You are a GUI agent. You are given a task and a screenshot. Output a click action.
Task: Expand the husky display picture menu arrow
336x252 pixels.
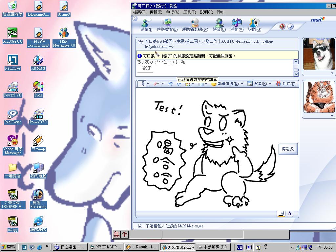[332, 73]
